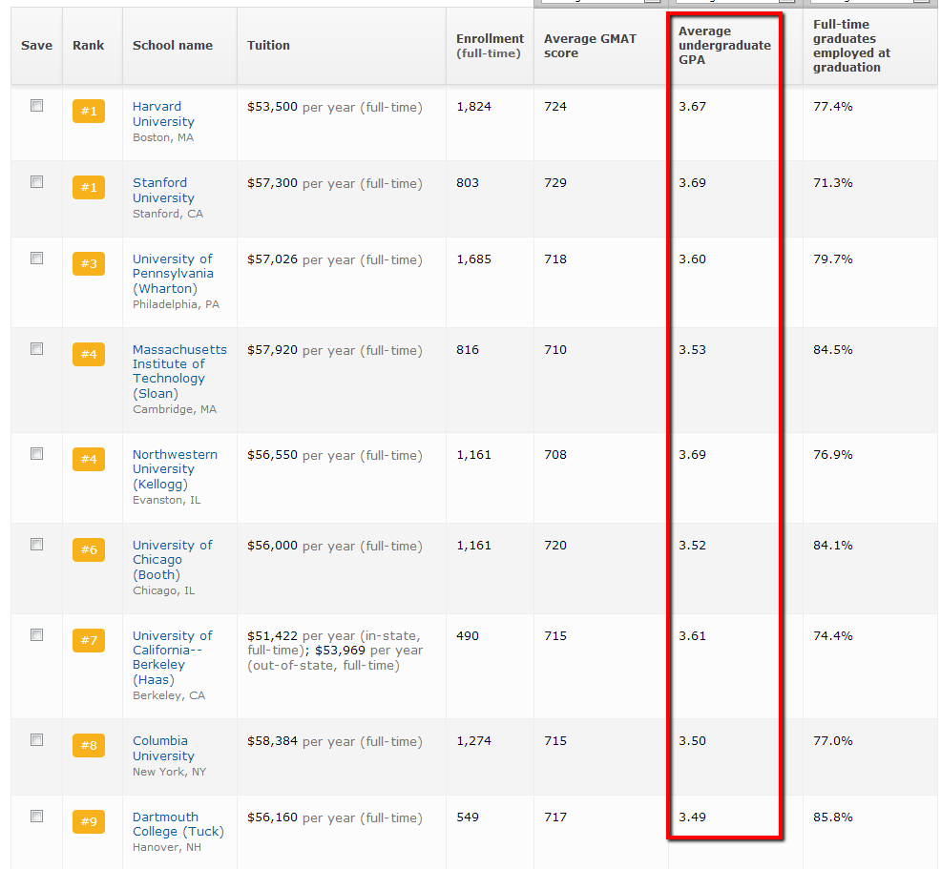941x869 pixels.
Task: Enable the Save checkbox for Columbia University
Action: [x=36, y=739]
